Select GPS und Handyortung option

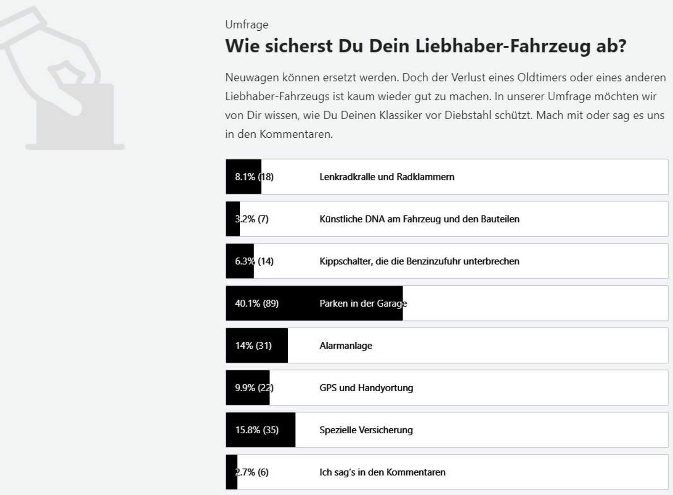click(366, 388)
